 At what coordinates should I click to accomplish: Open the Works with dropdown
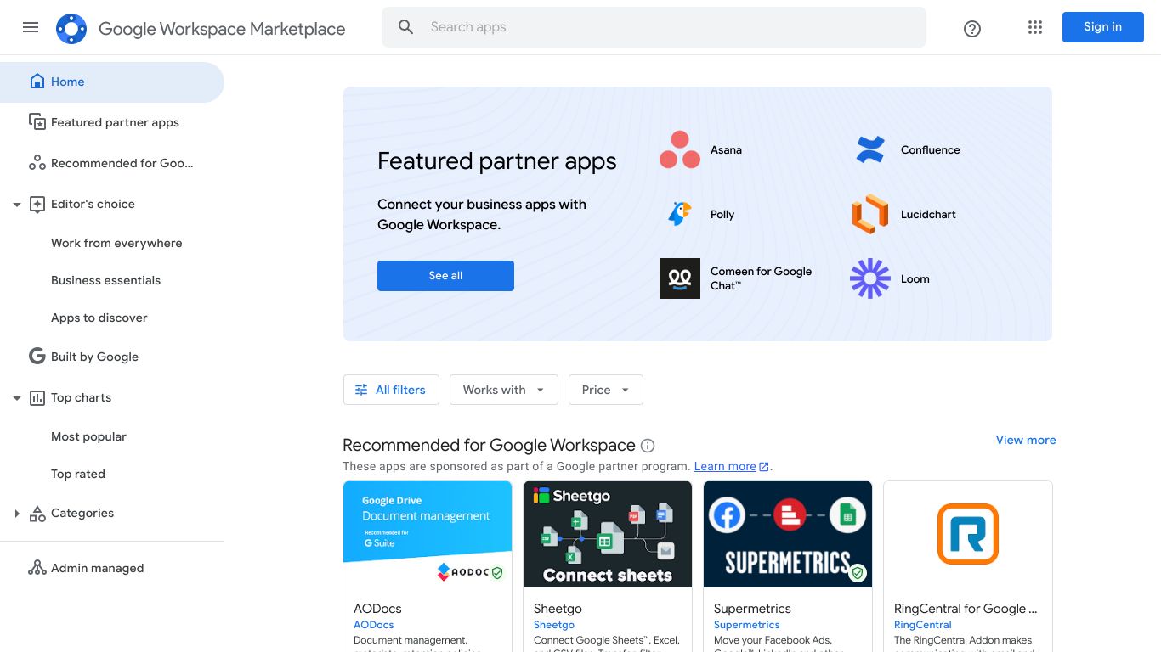504,390
